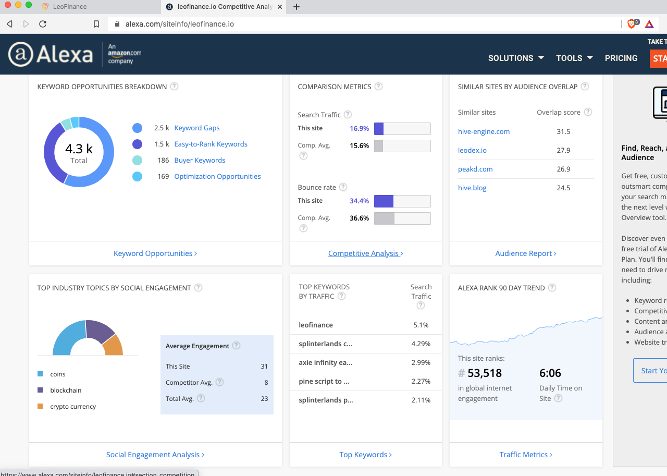Reload the page with the refresh icon
Image resolution: width=667 pixels, height=476 pixels.
click(x=43, y=24)
